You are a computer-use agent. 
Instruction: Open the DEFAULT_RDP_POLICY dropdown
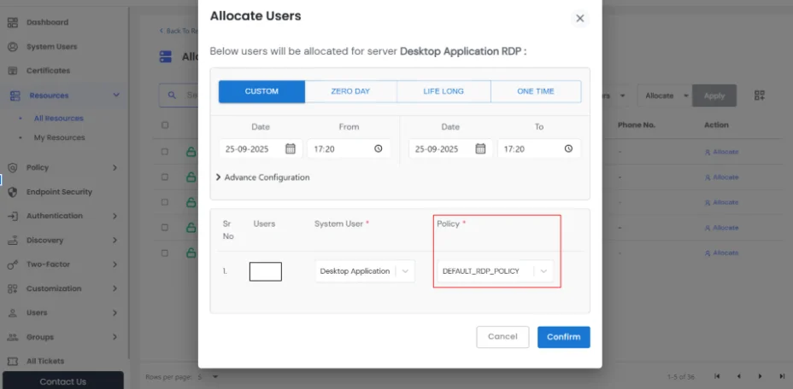495,271
